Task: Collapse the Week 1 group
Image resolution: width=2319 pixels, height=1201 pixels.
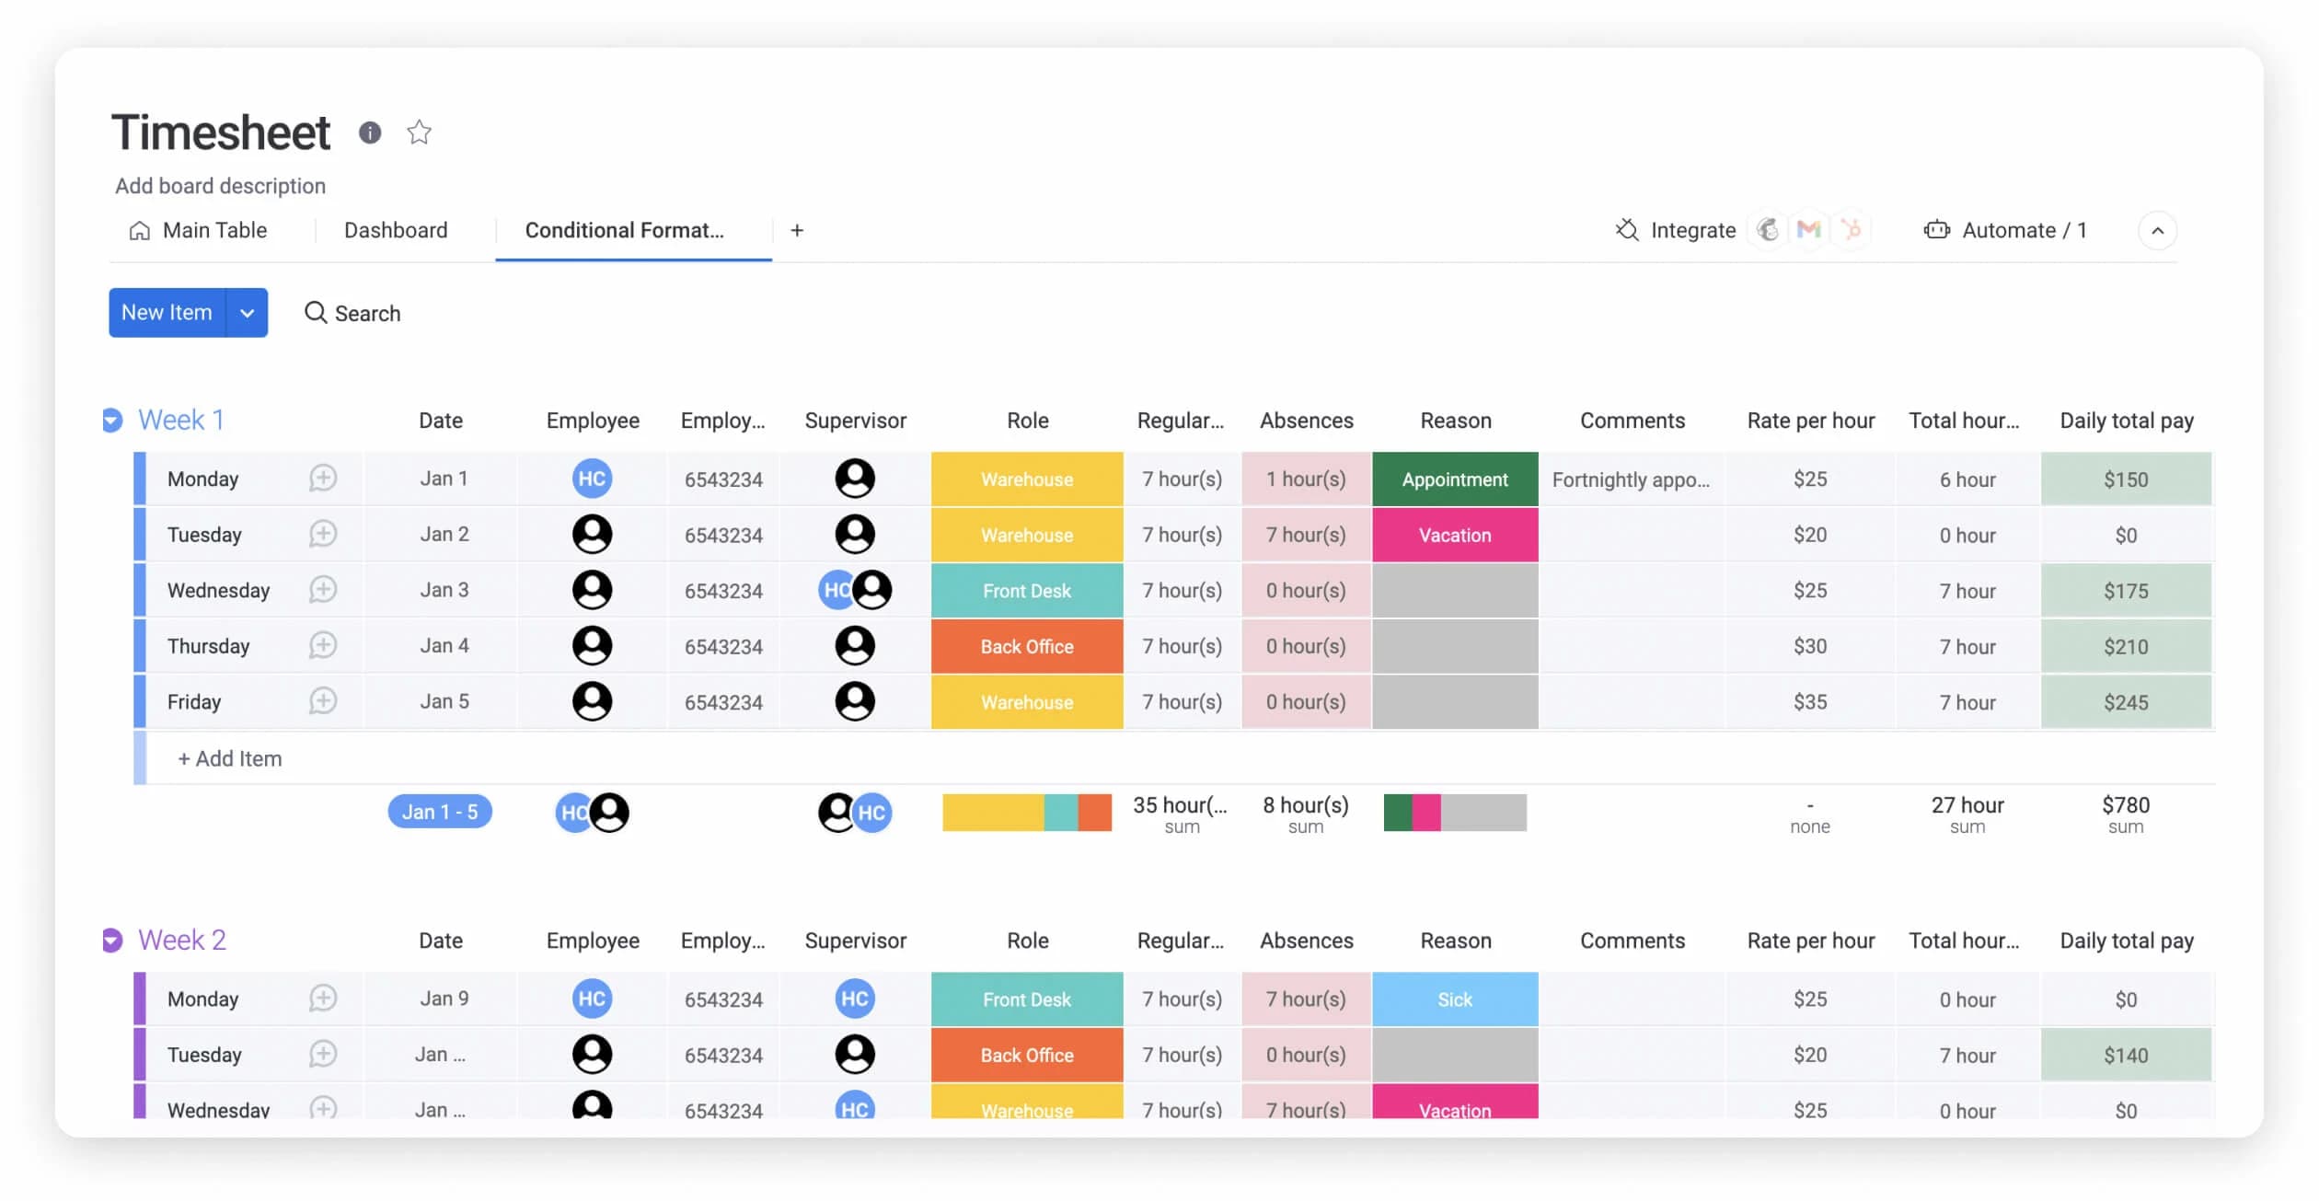Action: (112, 421)
